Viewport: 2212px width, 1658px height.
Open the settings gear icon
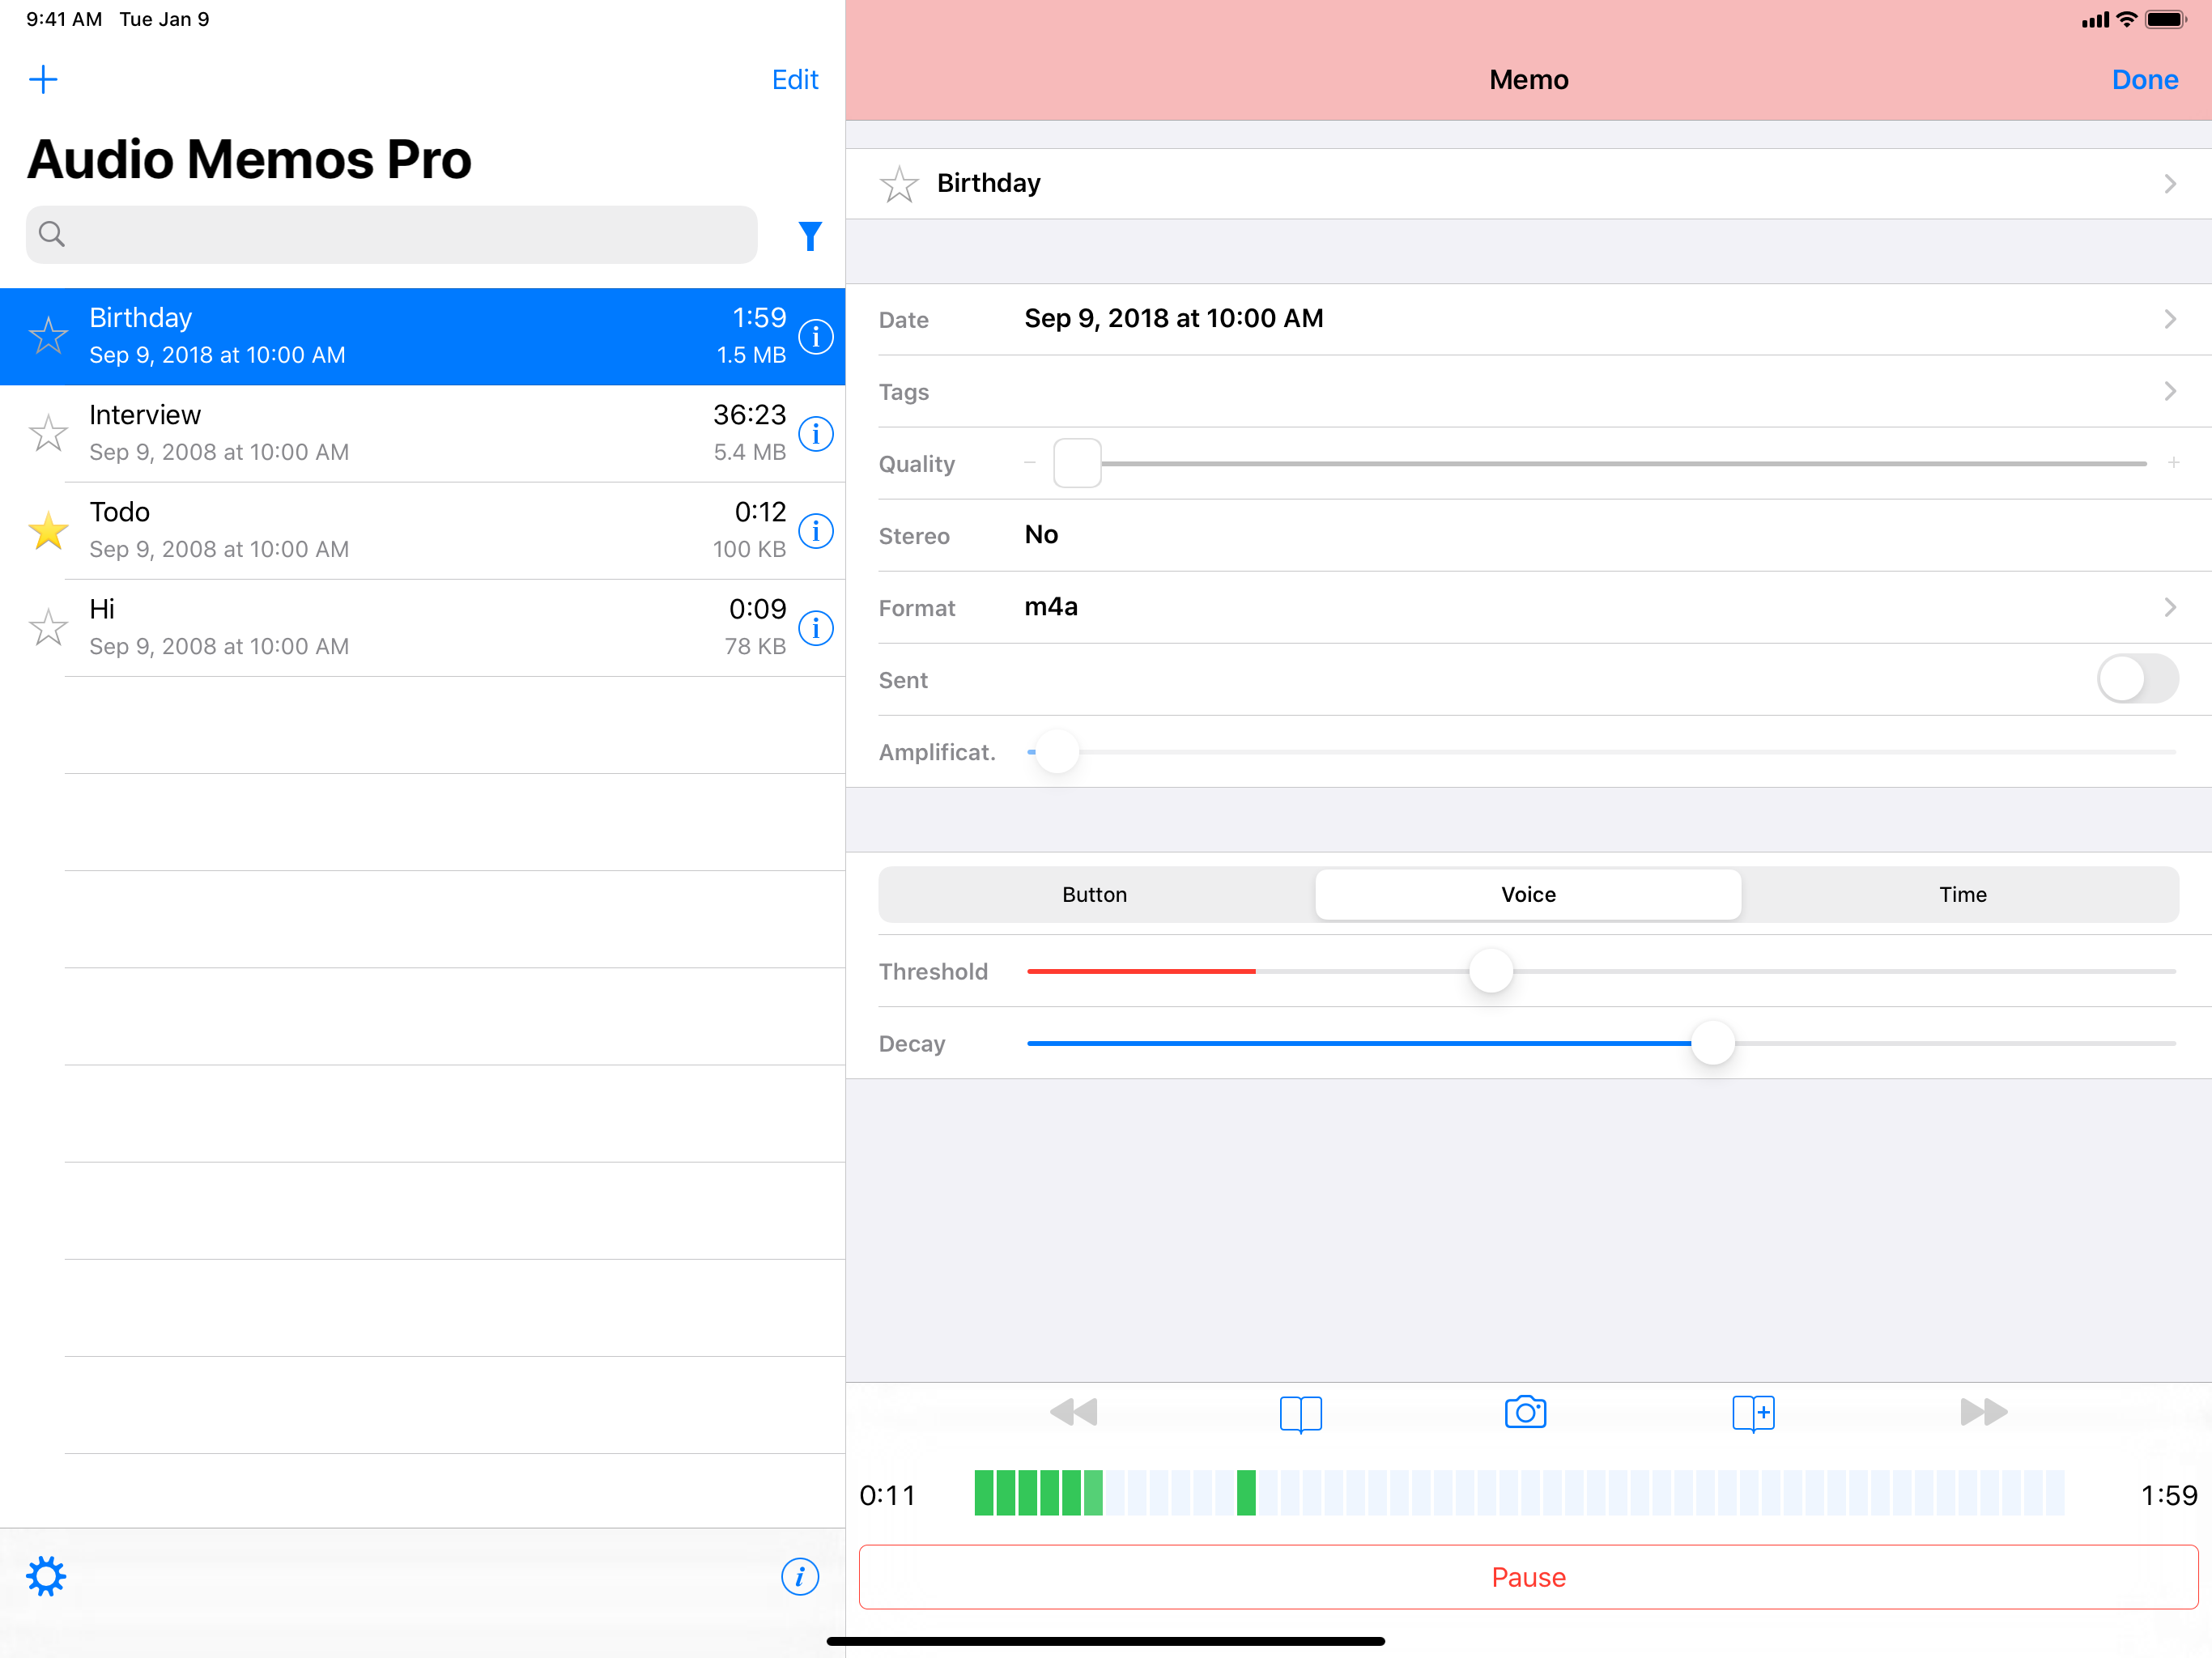pos(46,1577)
